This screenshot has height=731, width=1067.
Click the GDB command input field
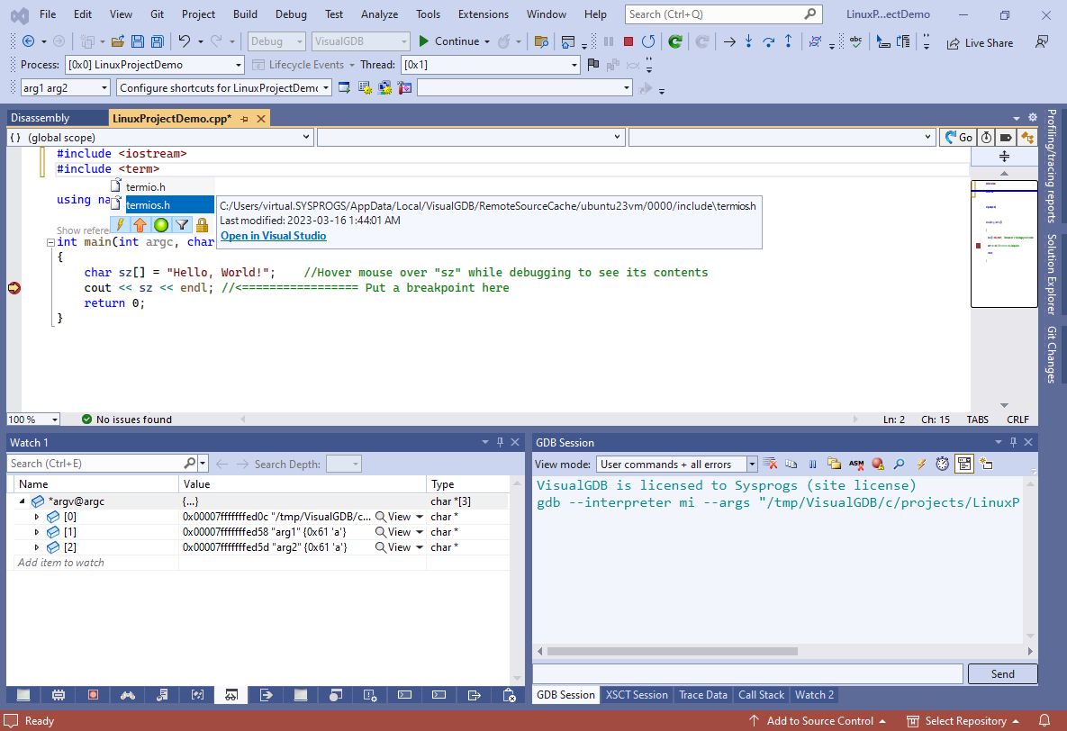click(x=747, y=673)
